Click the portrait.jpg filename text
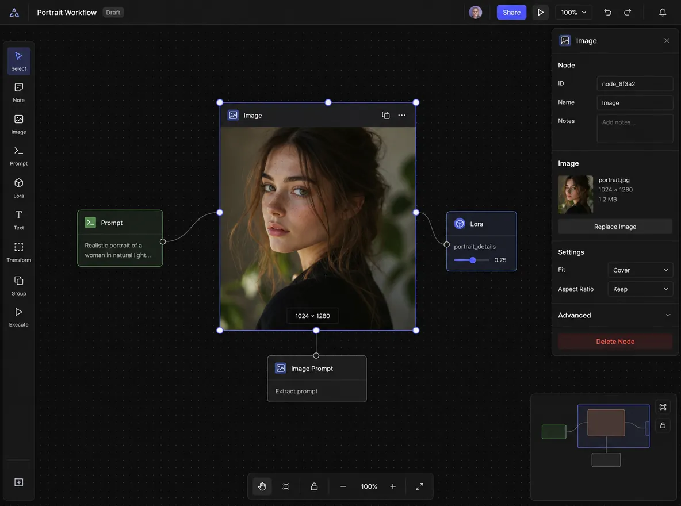 (x=614, y=180)
